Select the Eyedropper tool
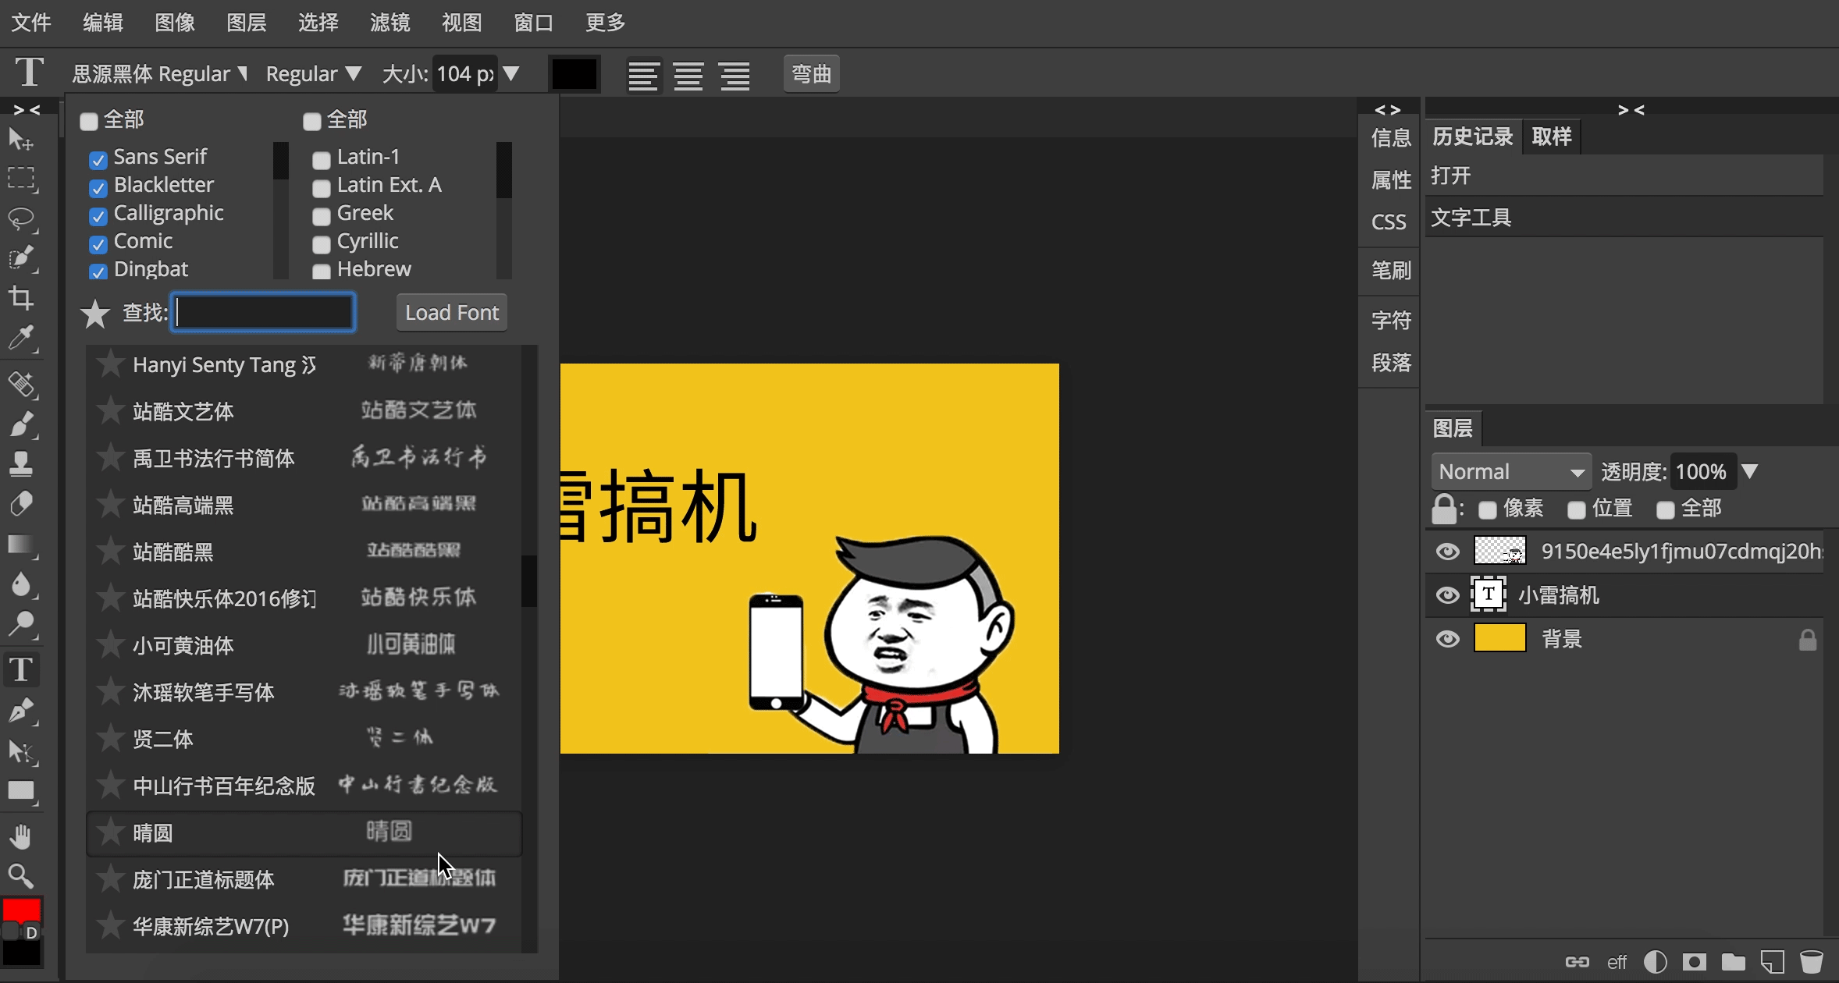Image resolution: width=1839 pixels, height=983 pixels. pos(21,339)
